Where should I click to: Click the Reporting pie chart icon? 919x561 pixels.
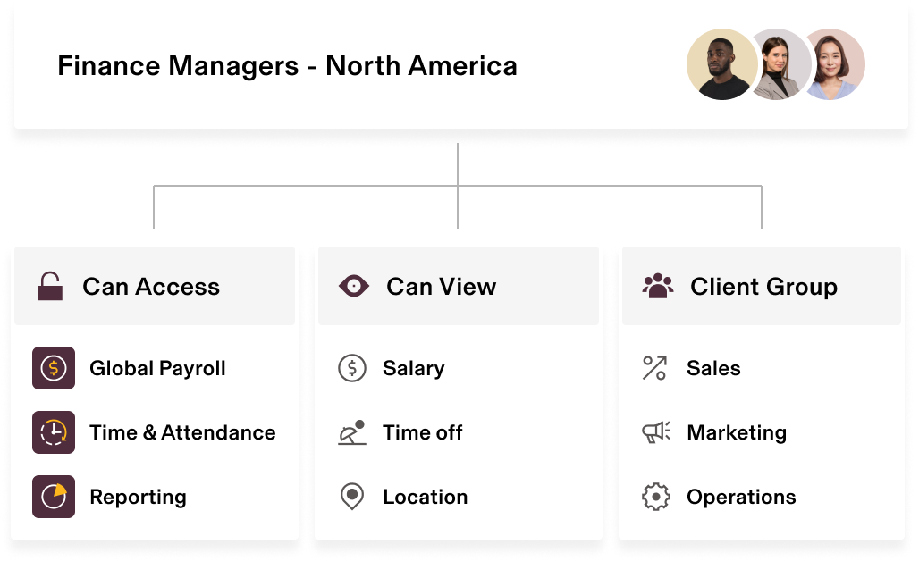point(54,497)
